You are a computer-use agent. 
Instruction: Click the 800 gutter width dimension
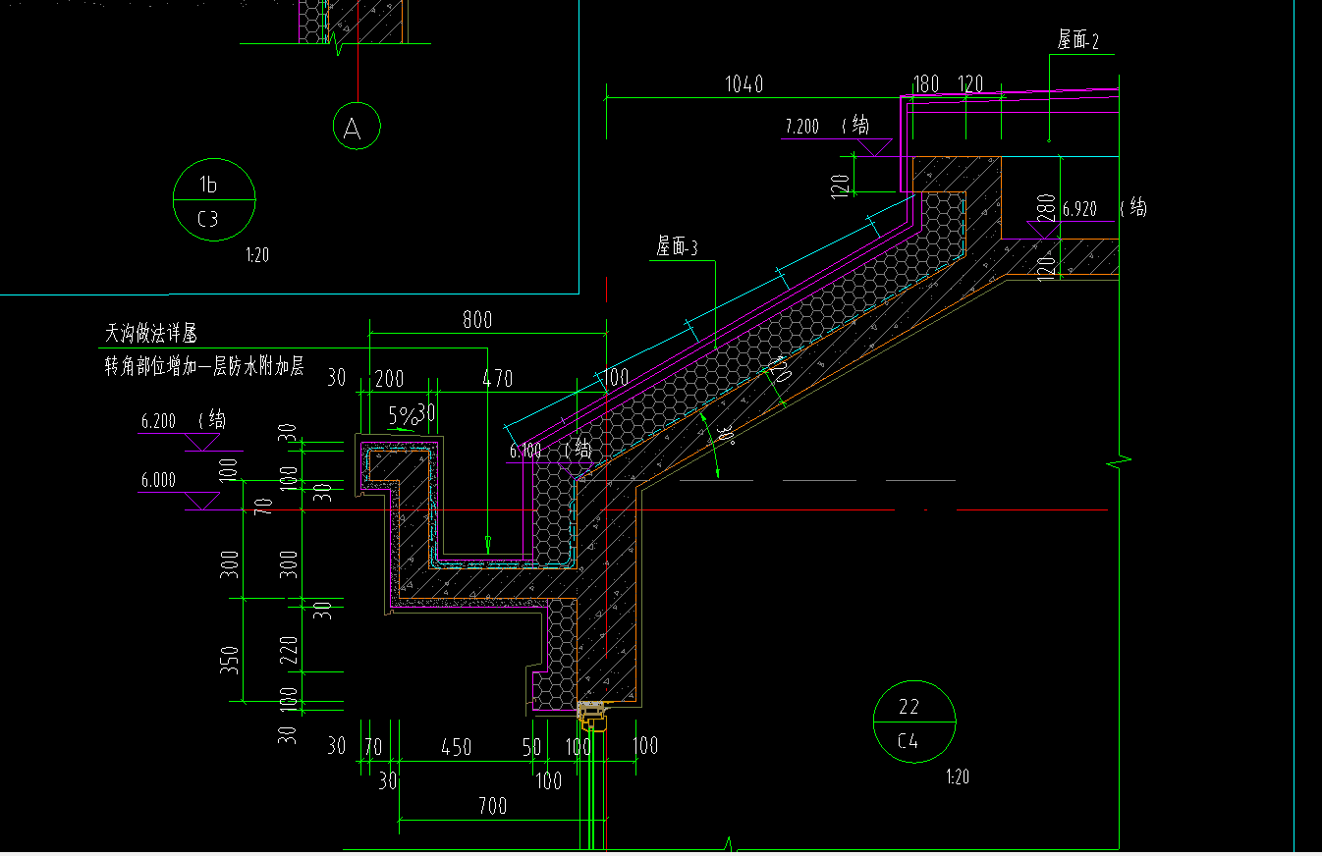476,319
